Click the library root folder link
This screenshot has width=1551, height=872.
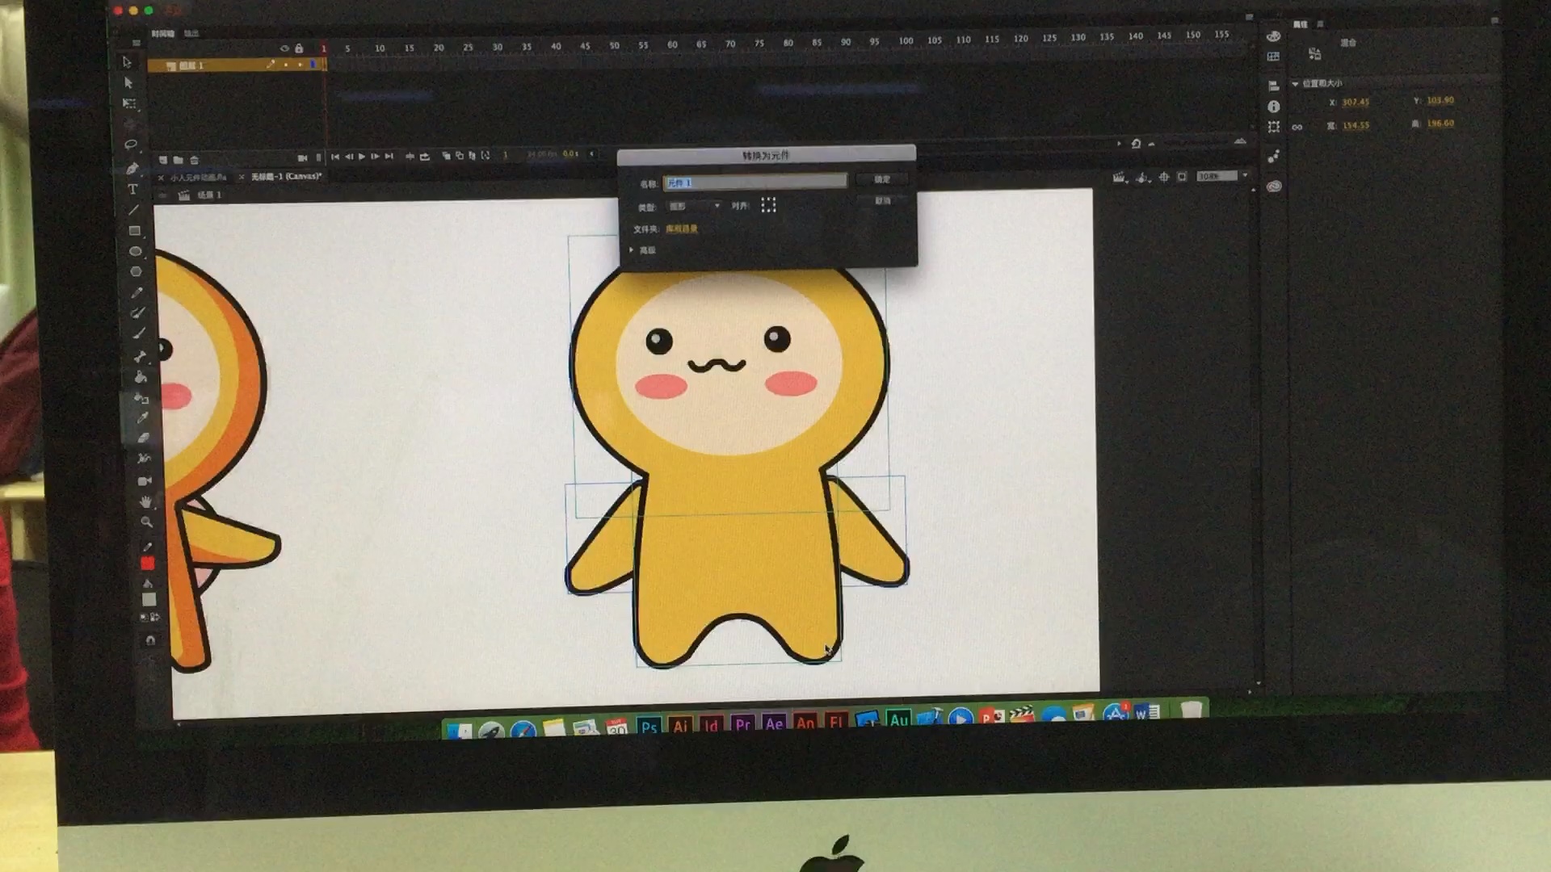(x=682, y=228)
